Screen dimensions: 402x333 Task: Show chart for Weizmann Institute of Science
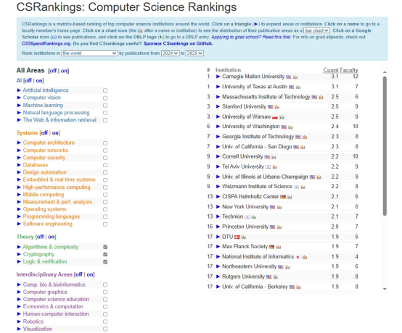pos(303,187)
